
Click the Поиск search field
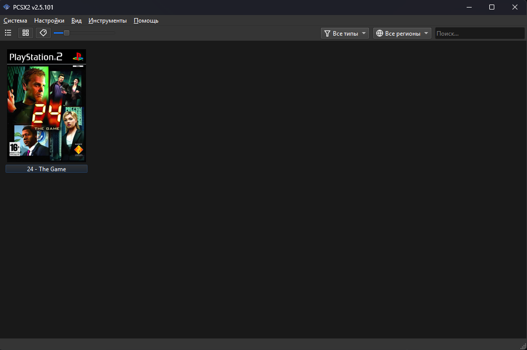point(480,33)
